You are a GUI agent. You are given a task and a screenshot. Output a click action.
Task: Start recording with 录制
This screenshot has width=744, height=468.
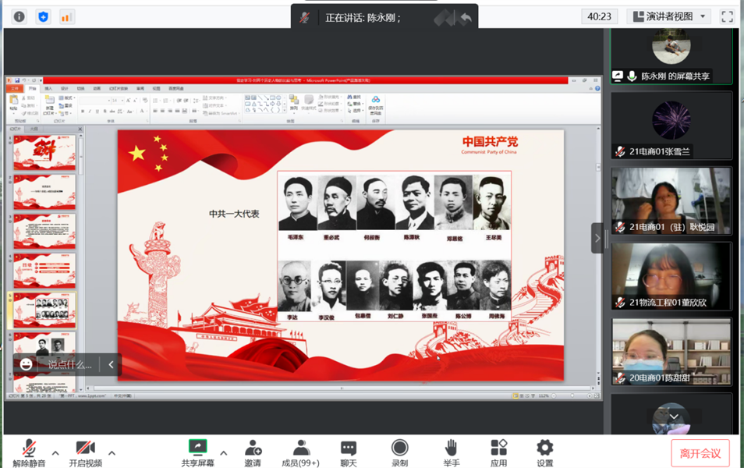(x=399, y=452)
